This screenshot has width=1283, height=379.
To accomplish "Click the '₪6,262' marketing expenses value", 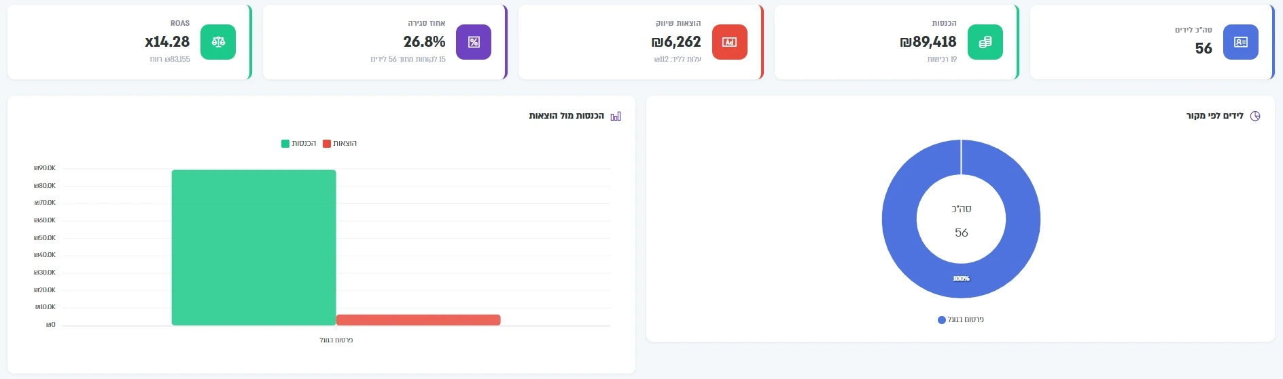I will pos(676,42).
